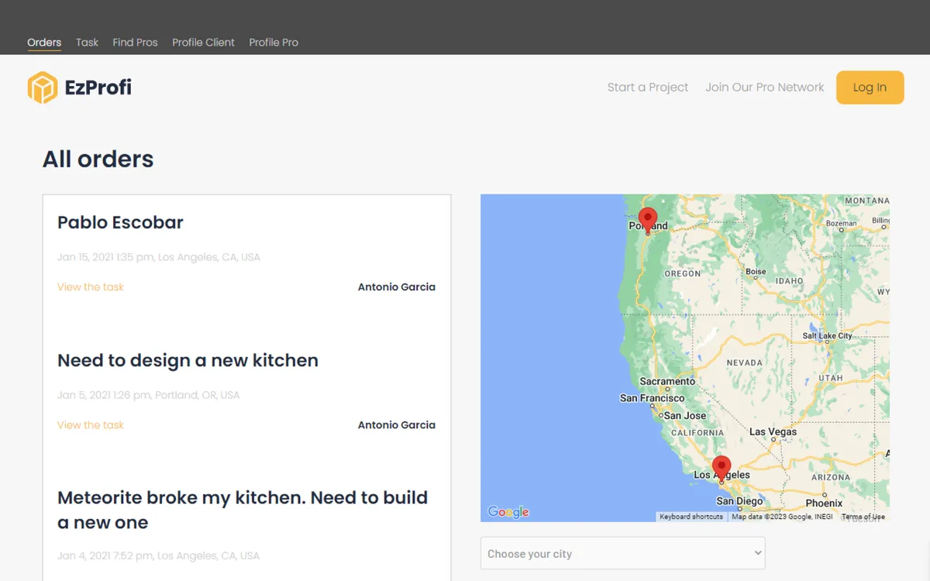Go to the Profile Pro tab
930x581 pixels.
(x=274, y=43)
